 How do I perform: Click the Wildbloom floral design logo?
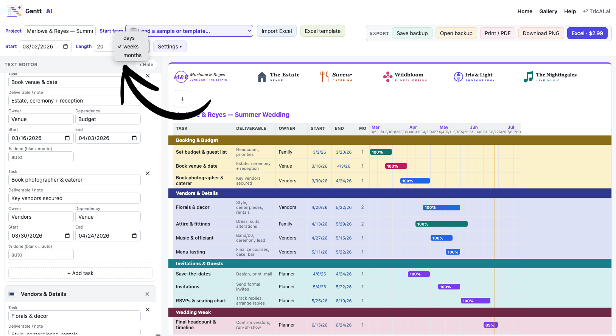pyautogui.click(x=405, y=77)
